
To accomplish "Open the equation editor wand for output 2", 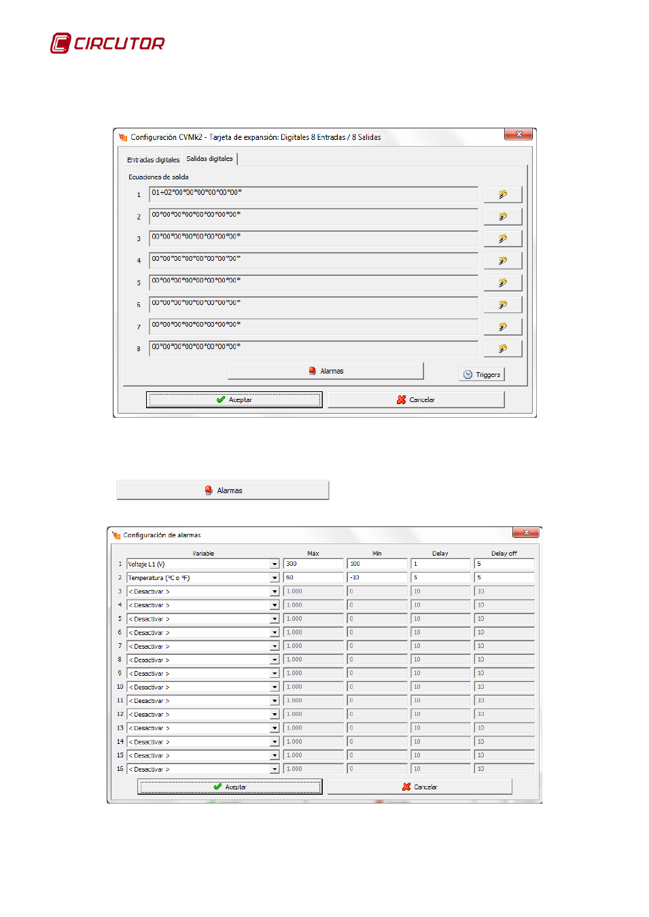I will coord(503,217).
